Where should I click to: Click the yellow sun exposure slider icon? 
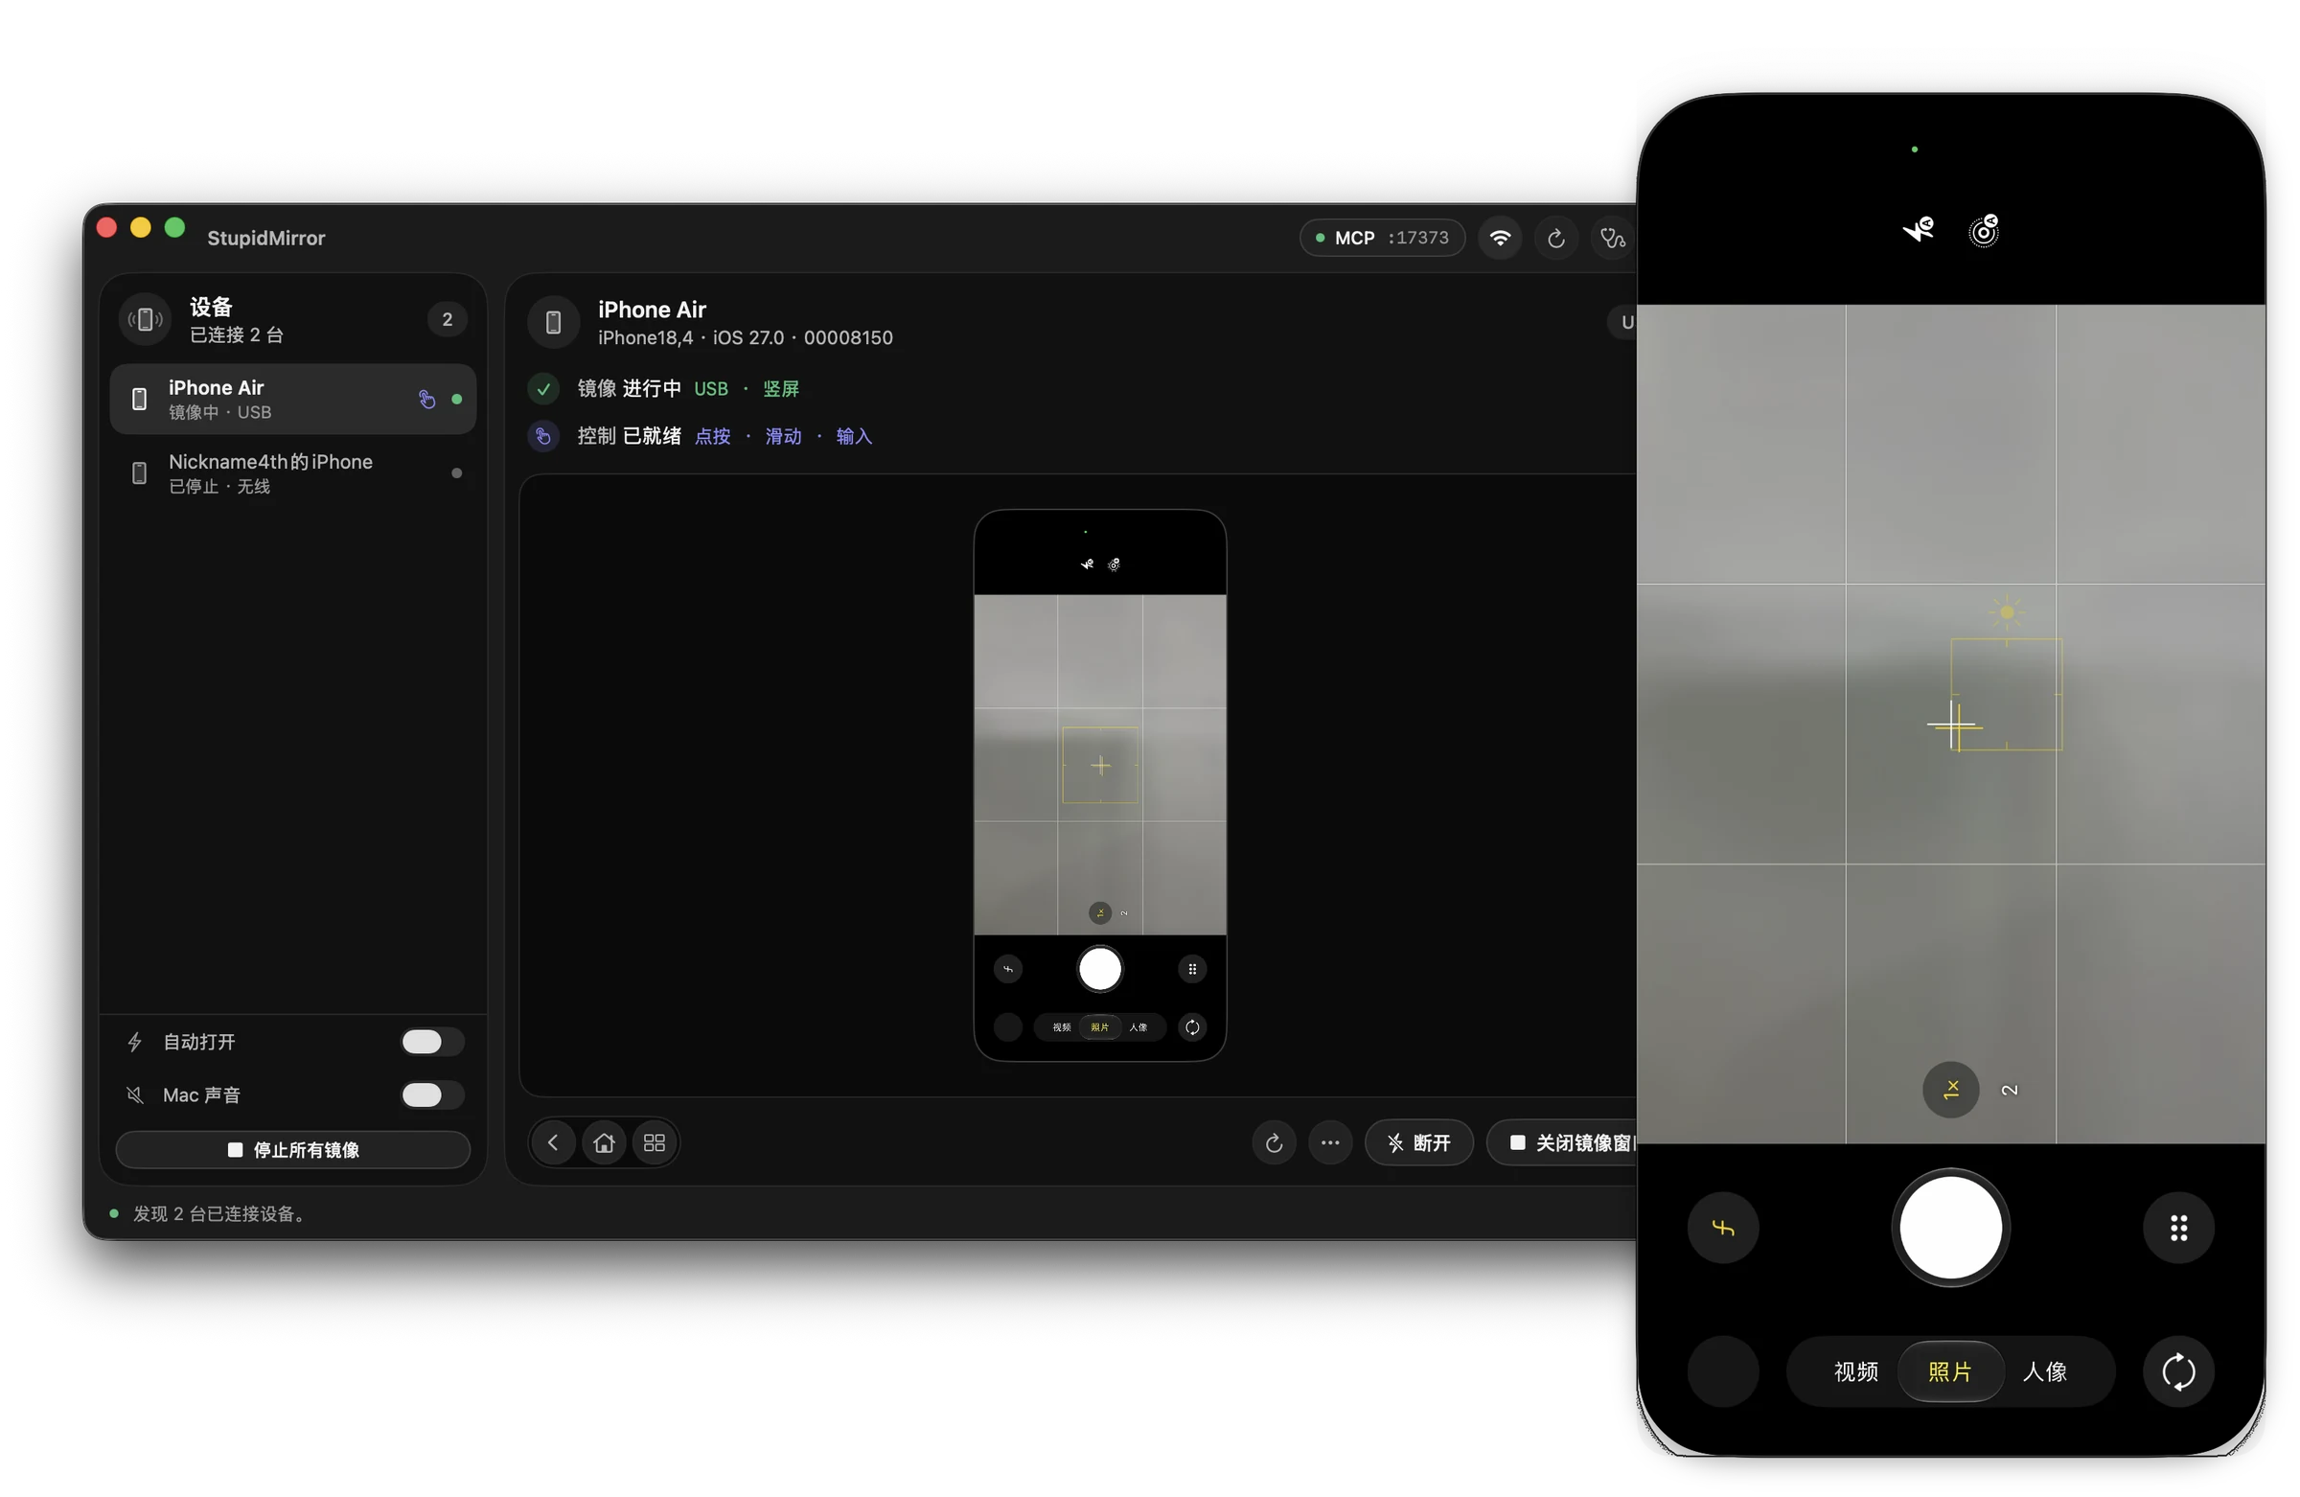(2006, 612)
